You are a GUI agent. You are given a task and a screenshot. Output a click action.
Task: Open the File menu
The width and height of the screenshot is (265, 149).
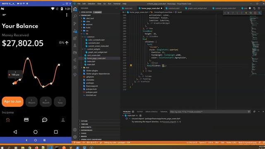(x=79, y=4)
